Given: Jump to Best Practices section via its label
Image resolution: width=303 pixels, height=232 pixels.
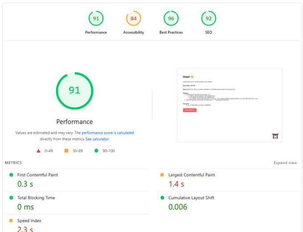Looking at the screenshot, I should [x=171, y=33].
